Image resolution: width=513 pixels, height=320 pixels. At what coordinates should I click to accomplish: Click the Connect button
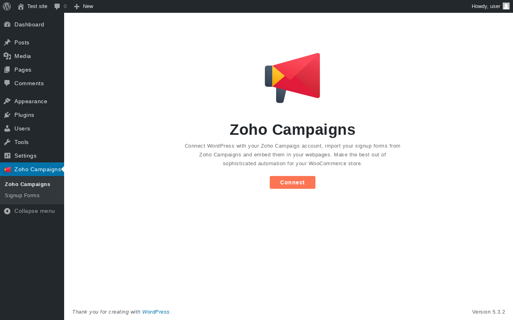293,182
